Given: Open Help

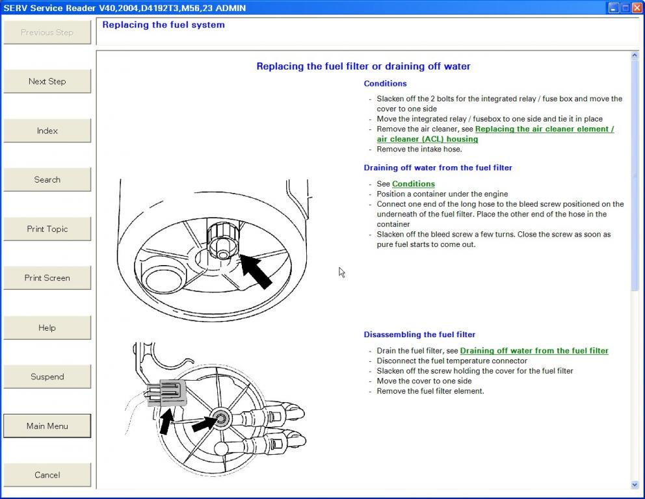Looking at the screenshot, I should (x=47, y=327).
